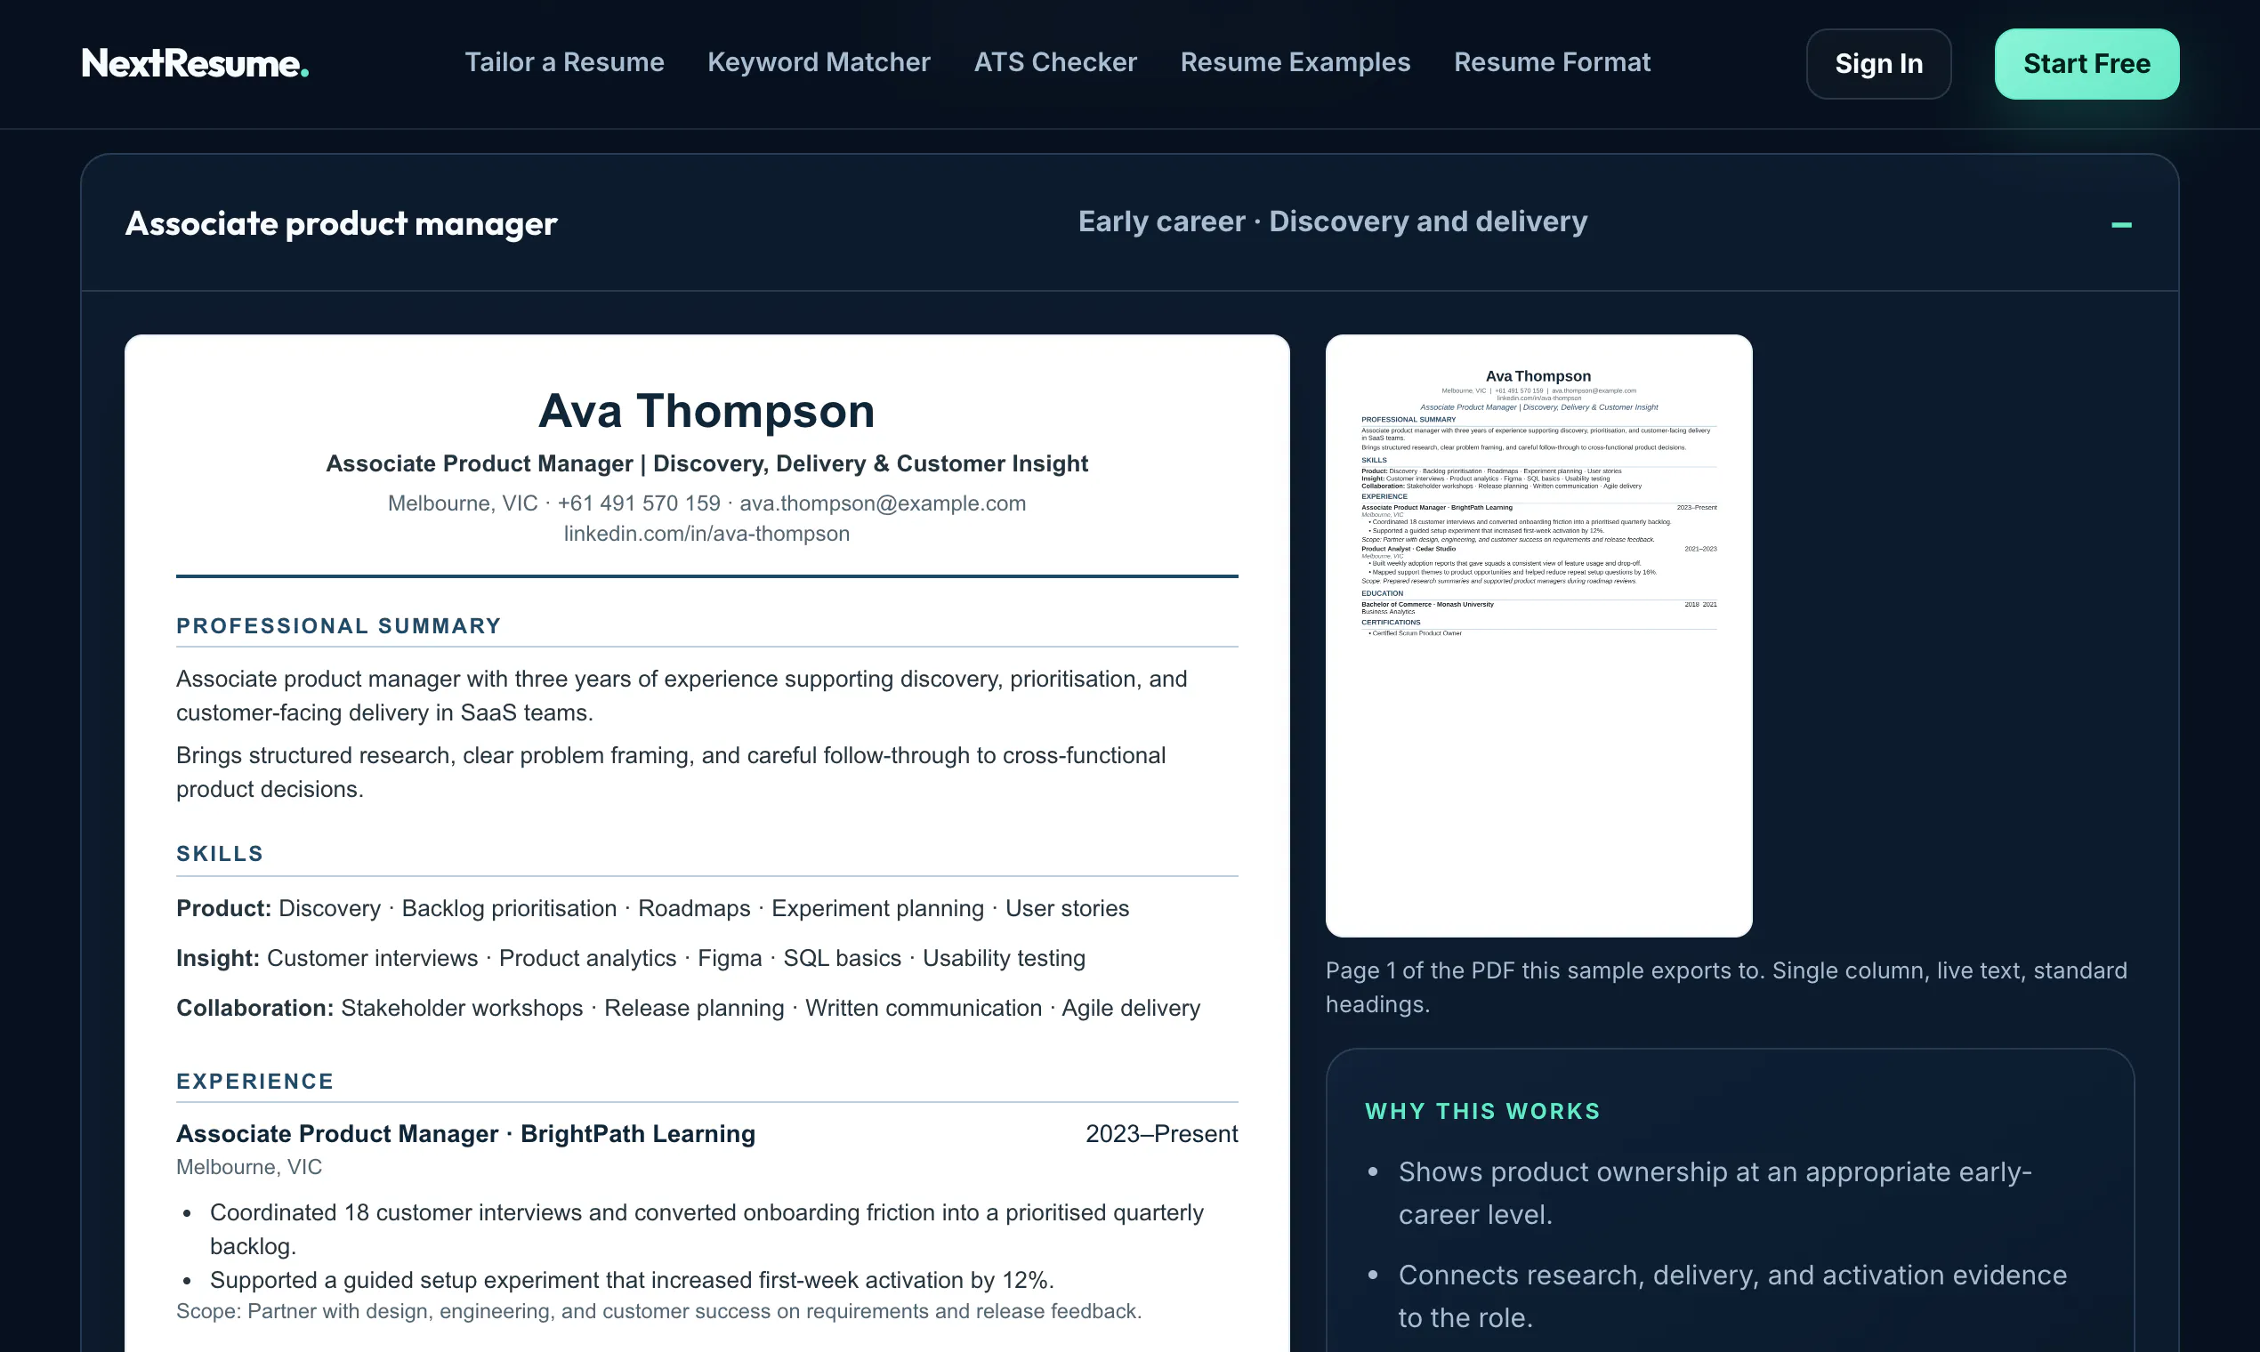Screen dimensions: 2260x1352
Task: Navigate to Resume Format
Action: click(x=1552, y=62)
